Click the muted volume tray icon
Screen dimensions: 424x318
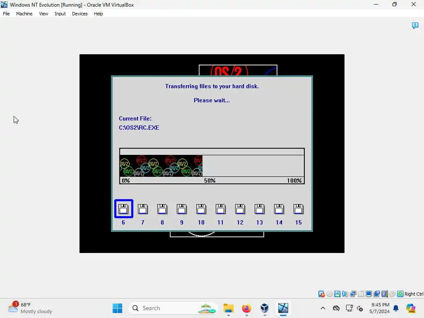(x=360, y=308)
